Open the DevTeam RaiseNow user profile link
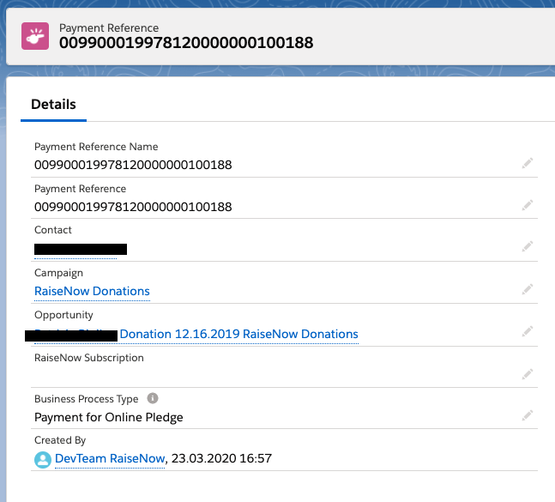The width and height of the screenshot is (555, 502). pyautogui.click(x=110, y=458)
